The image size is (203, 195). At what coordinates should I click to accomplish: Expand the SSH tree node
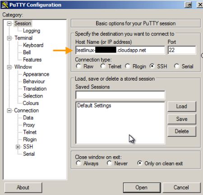[18, 147]
